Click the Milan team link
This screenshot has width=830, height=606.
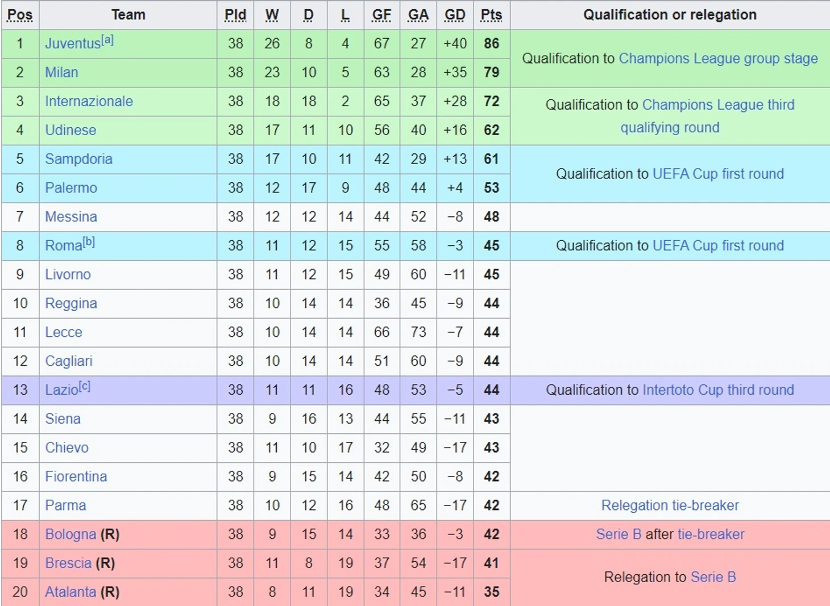pos(61,73)
